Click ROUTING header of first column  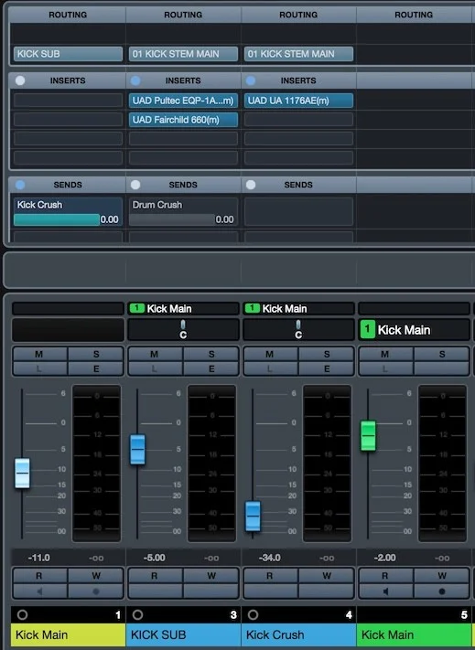tap(68, 15)
